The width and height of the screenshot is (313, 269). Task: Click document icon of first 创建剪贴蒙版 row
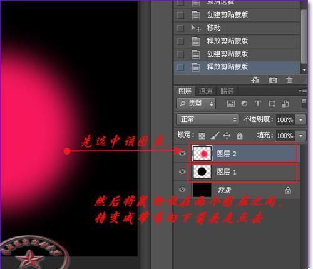point(196,15)
